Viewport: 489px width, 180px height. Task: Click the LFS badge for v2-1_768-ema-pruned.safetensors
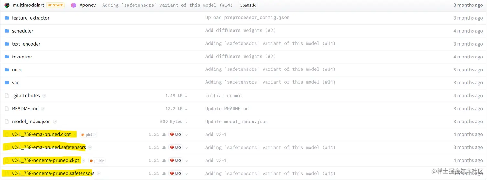point(176,147)
